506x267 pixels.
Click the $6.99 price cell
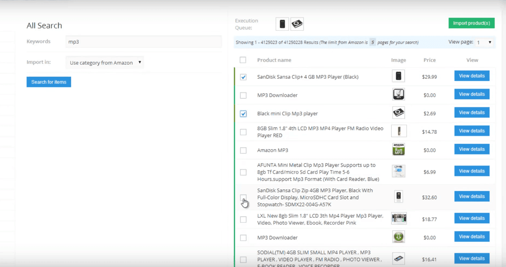point(429,172)
